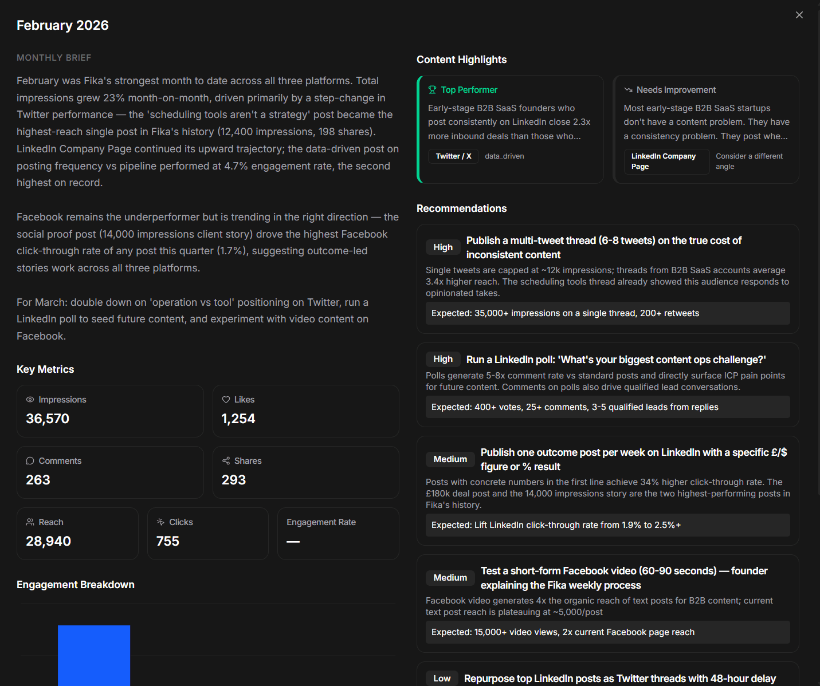Click the High badge on the multi-tweet thread recommendation
Viewport: 820px width, 686px height.
pyautogui.click(x=442, y=247)
